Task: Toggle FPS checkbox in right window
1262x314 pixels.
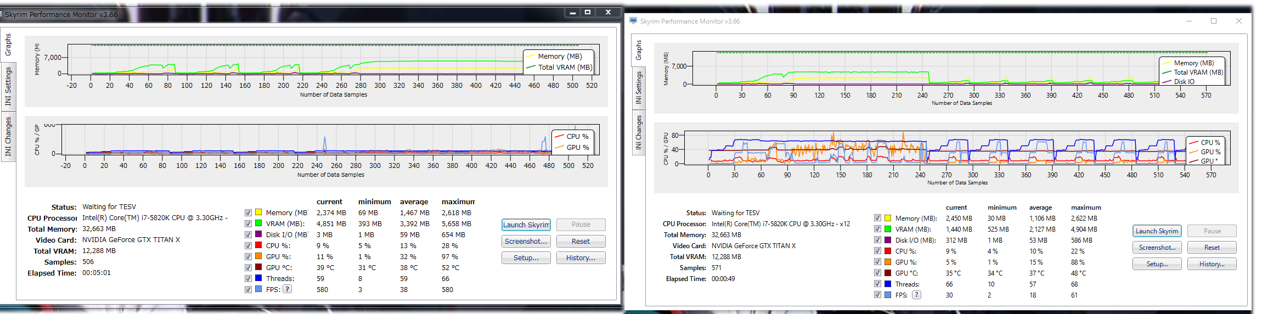Action: (x=877, y=295)
